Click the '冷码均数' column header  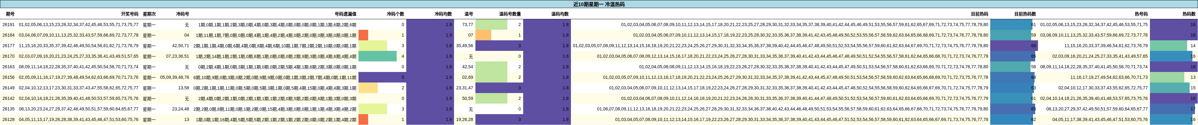click(443, 14)
